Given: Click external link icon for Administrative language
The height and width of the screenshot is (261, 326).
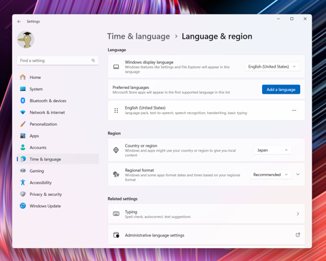Looking at the screenshot, I should coord(297,235).
